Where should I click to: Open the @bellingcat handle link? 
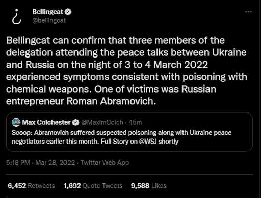(x=49, y=21)
